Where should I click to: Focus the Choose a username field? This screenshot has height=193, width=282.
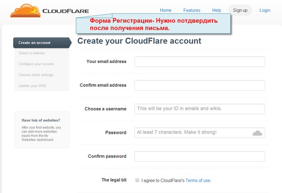click(200, 109)
